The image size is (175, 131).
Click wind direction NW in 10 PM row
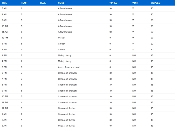134,97
